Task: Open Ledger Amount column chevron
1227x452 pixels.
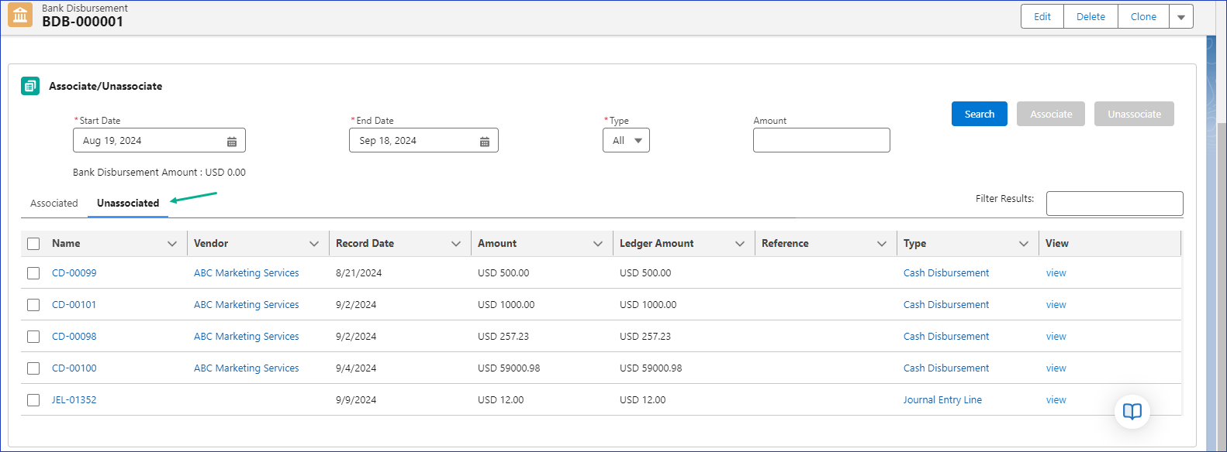Action: click(x=740, y=244)
